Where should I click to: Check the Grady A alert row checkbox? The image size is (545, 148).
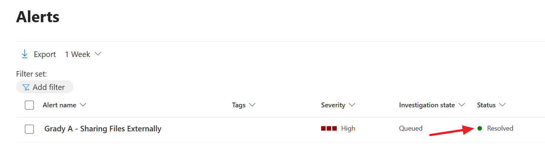point(29,129)
